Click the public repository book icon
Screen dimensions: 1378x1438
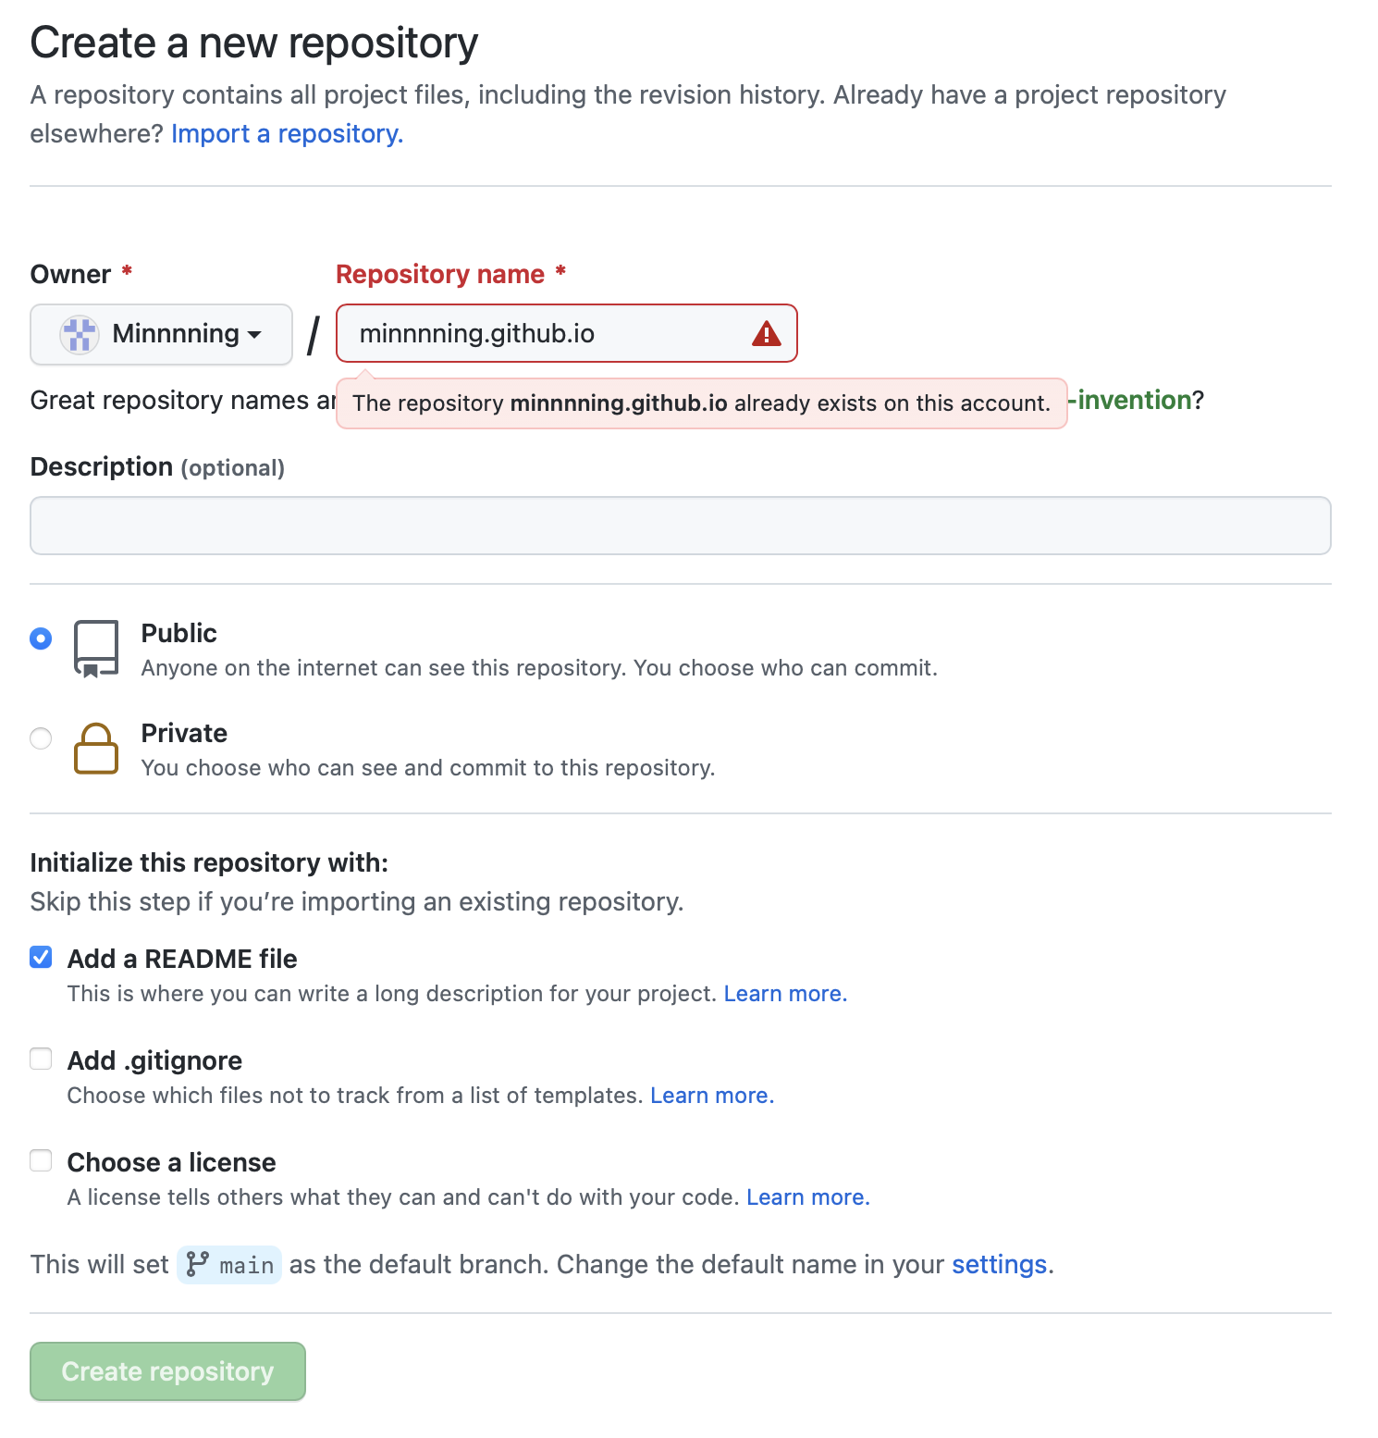tap(96, 649)
